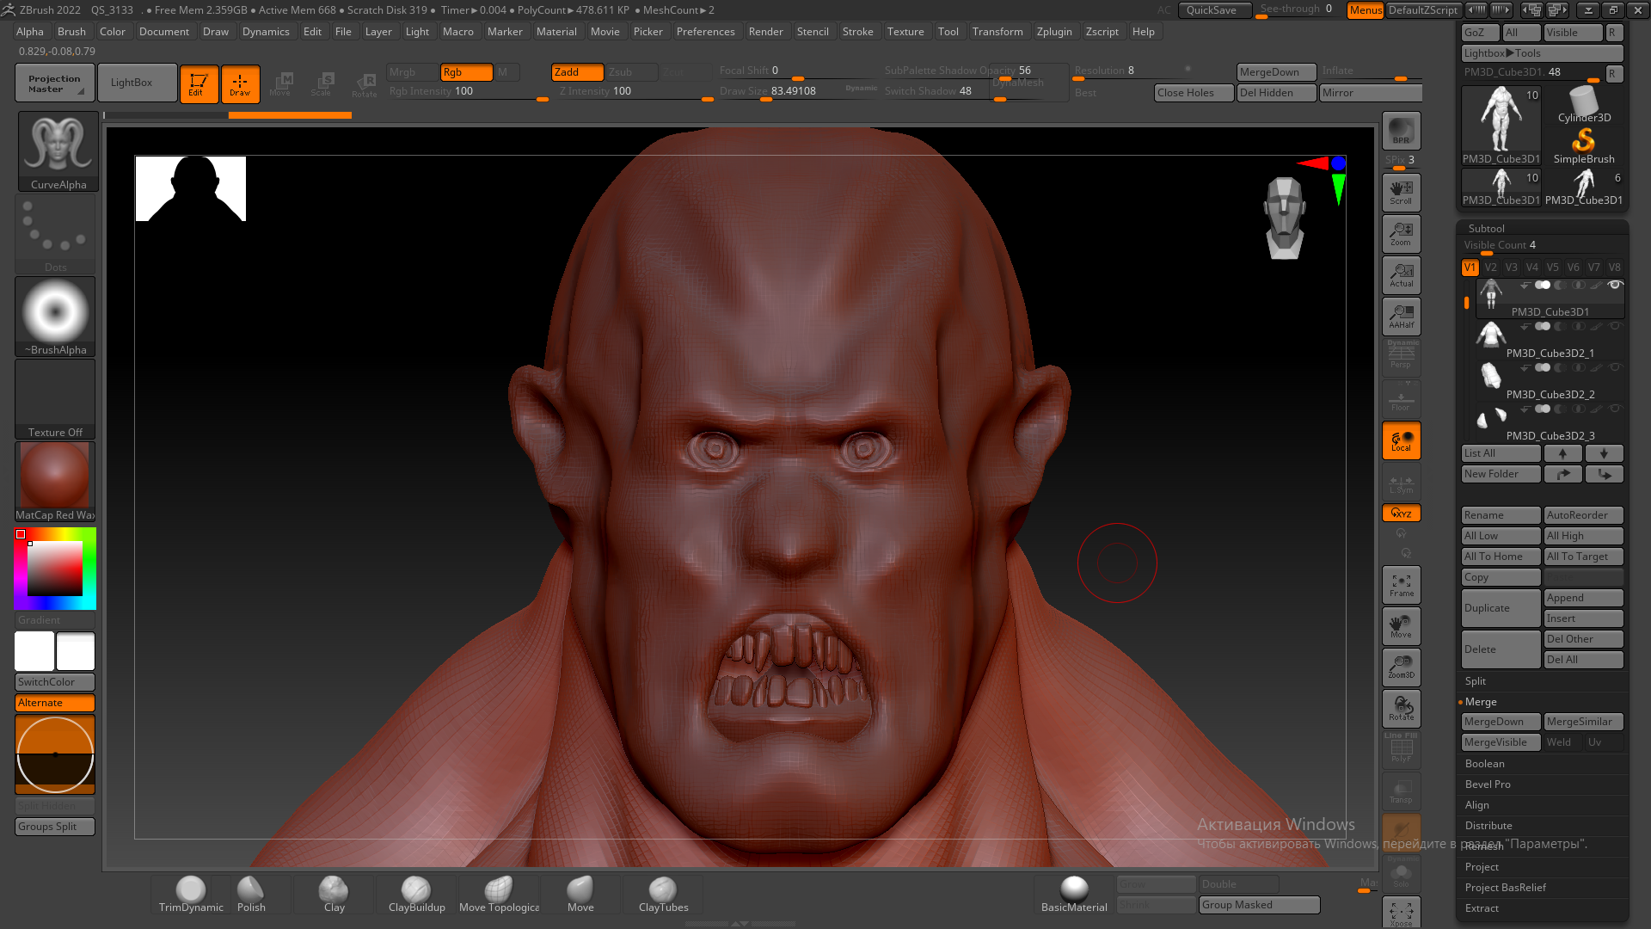The width and height of the screenshot is (1651, 929).
Task: Toggle Zadd sculpt mode
Action: [577, 72]
